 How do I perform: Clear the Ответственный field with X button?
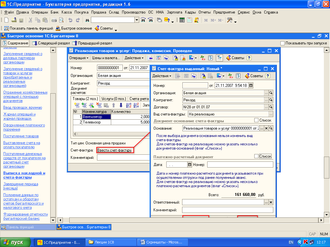click(x=271, y=202)
